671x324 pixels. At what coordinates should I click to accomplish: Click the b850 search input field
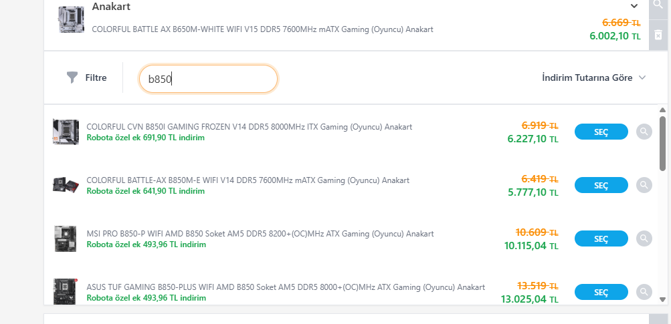point(209,79)
